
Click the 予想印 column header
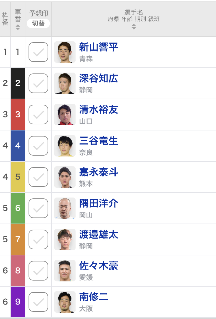pyautogui.click(x=39, y=13)
